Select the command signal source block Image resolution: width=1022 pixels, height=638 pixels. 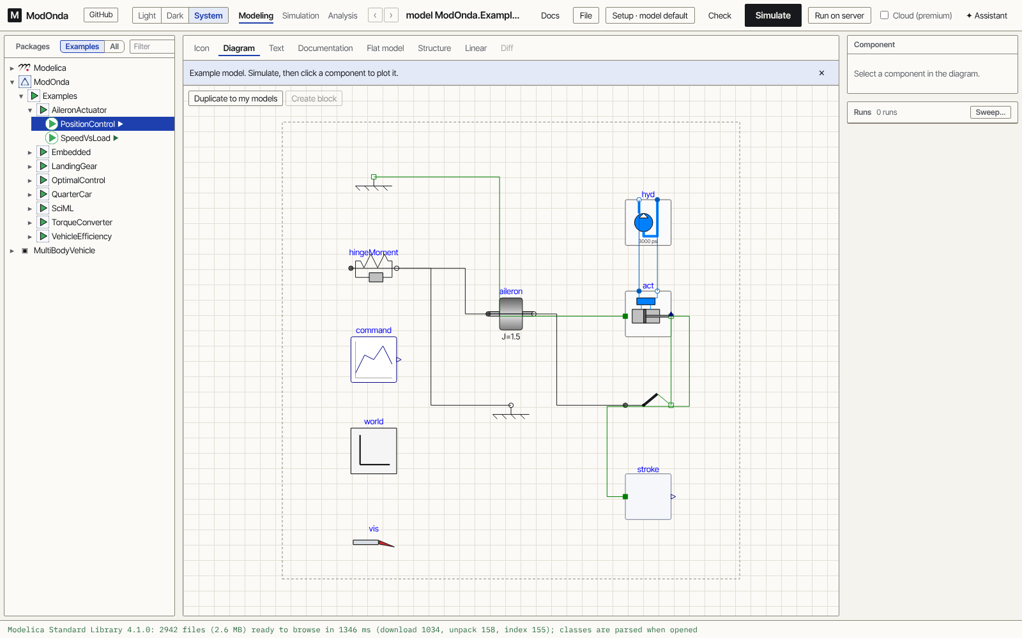[374, 360]
